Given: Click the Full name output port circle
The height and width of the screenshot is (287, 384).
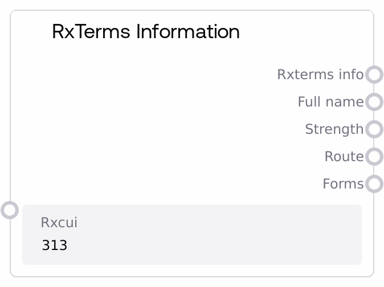Looking at the screenshot, I should coord(374,102).
